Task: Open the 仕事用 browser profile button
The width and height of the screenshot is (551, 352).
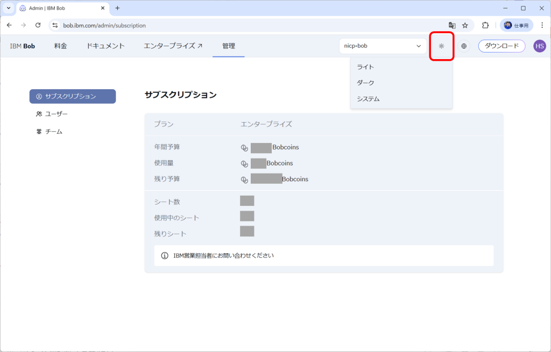Action: click(516, 25)
